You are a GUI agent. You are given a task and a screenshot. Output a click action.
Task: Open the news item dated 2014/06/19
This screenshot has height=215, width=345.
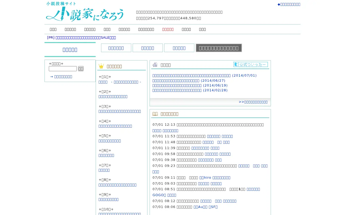[190, 85]
